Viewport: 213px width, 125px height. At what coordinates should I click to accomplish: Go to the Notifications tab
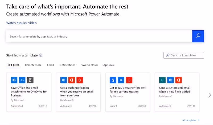pyautogui.click(x=67, y=65)
